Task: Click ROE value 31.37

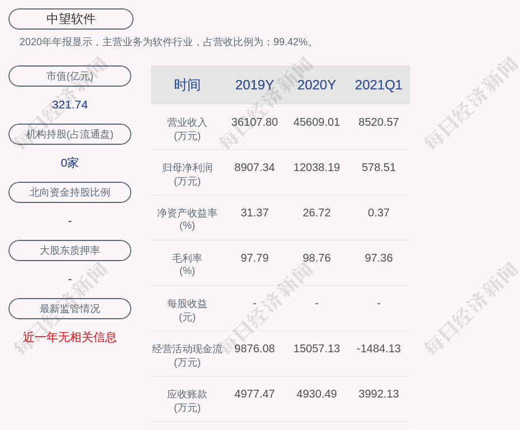Action: pos(254,212)
